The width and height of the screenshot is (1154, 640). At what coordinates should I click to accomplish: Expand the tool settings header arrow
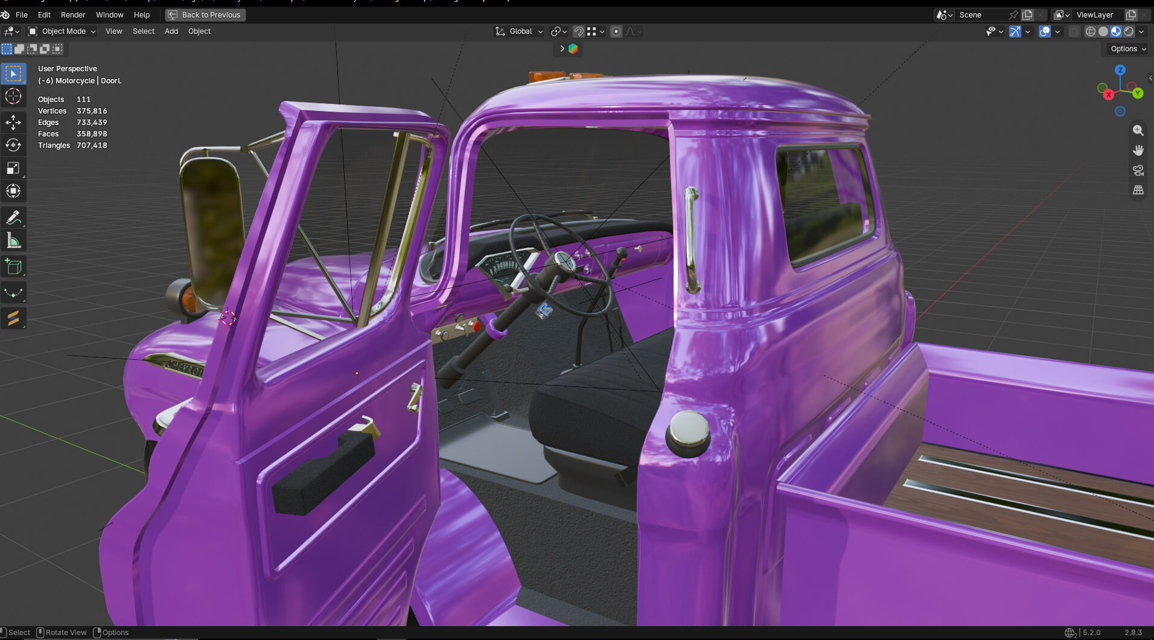(x=562, y=49)
